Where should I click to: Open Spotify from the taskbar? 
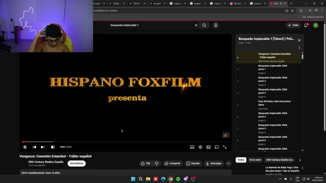click(x=178, y=179)
